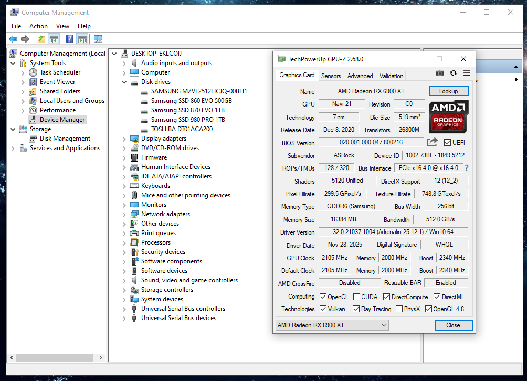Click the blue Help toolbar icon
527x381 pixels.
tap(69, 39)
